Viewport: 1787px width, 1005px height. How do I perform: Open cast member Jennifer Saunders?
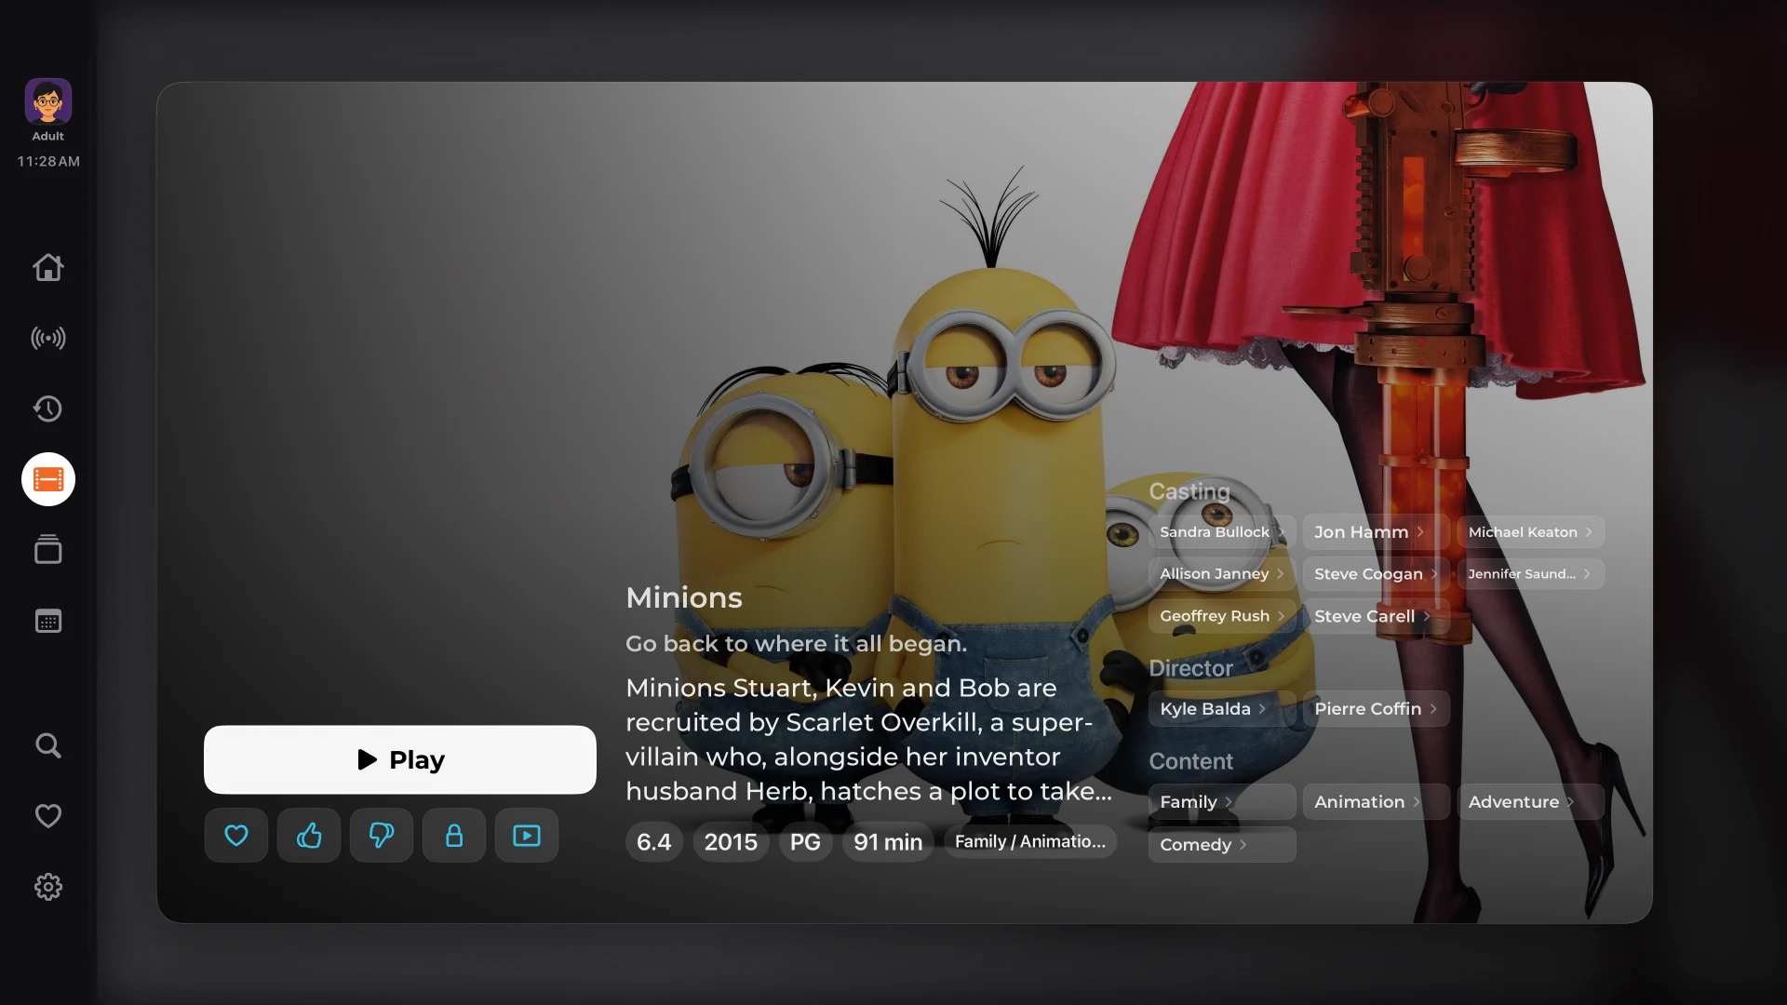click(1531, 574)
